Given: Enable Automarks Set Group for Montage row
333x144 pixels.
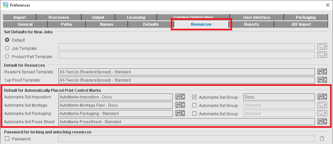Looking at the screenshot, I should (195, 105).
